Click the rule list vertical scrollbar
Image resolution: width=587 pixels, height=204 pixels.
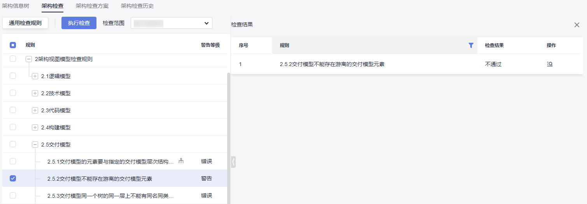pyautogui.click(x=229, y=136)
